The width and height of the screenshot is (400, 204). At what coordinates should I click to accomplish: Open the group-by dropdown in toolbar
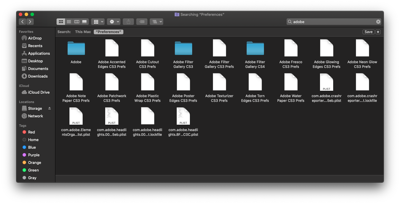(x=98, y=22)
